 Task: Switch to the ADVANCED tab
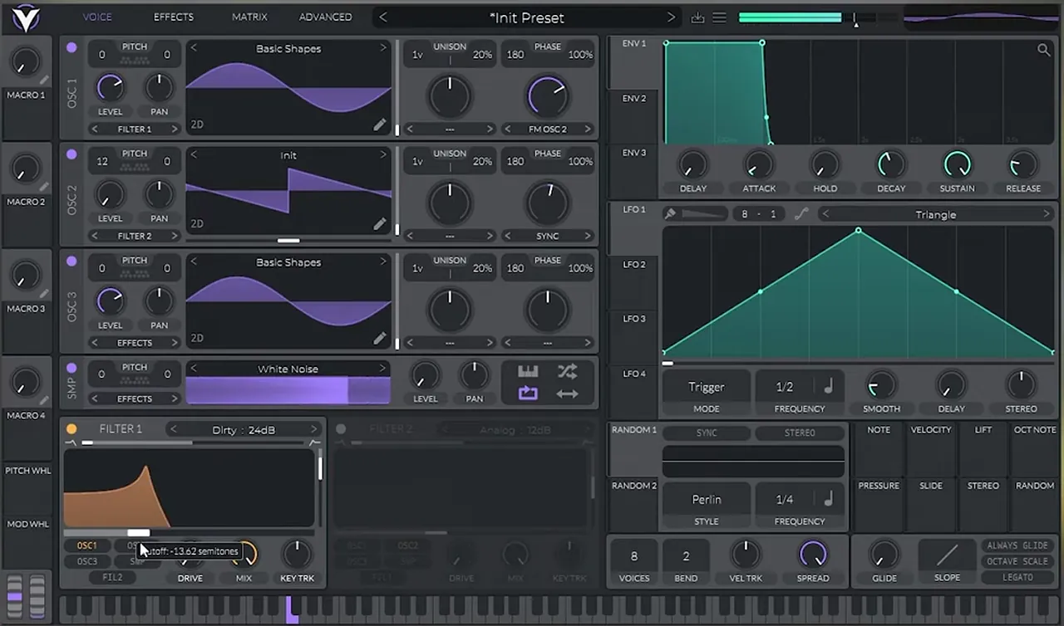325,17
